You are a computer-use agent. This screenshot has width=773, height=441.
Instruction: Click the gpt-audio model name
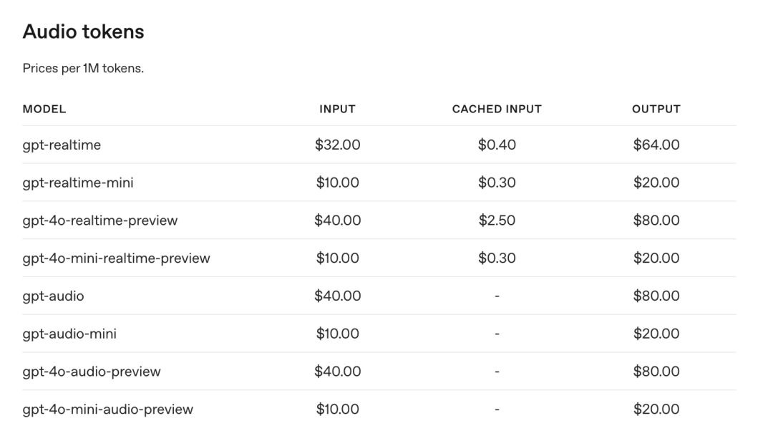click(53, 296)
